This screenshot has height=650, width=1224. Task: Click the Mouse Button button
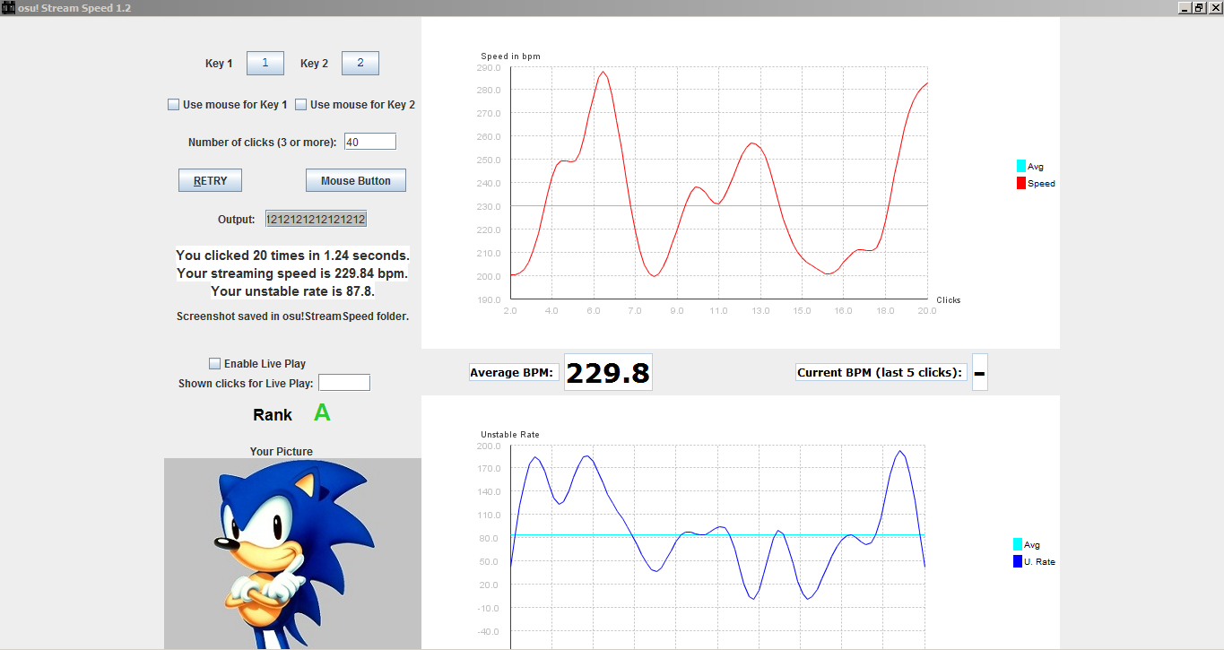click(x=356, y=180)
